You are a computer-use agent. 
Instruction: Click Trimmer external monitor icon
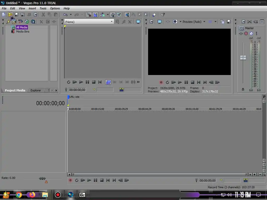click(138, 22)
